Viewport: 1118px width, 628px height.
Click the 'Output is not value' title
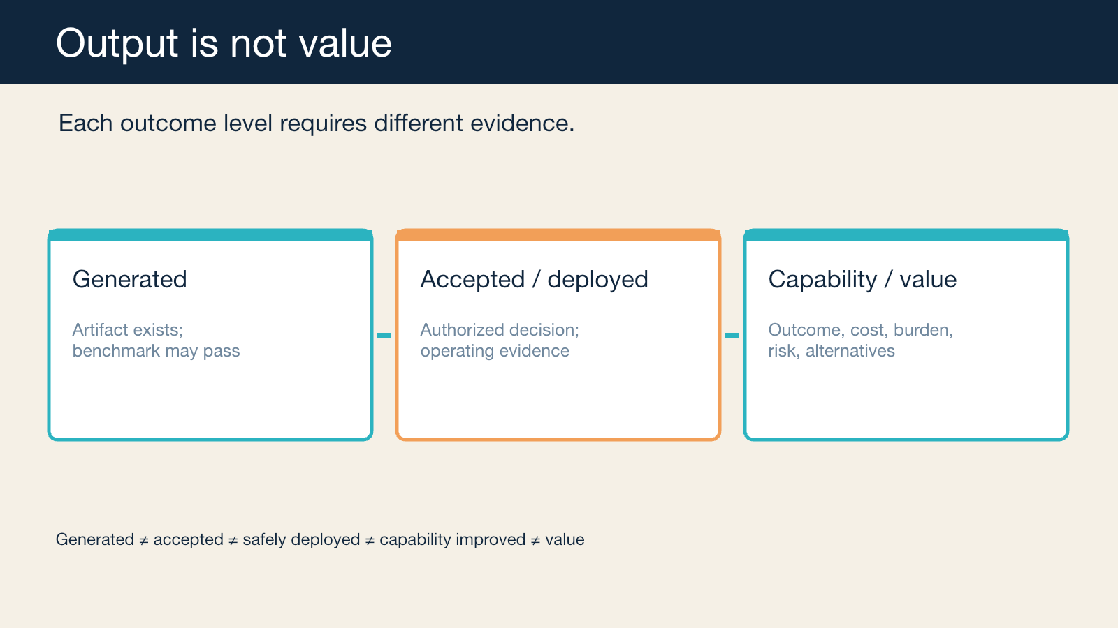tap(224, 43)
